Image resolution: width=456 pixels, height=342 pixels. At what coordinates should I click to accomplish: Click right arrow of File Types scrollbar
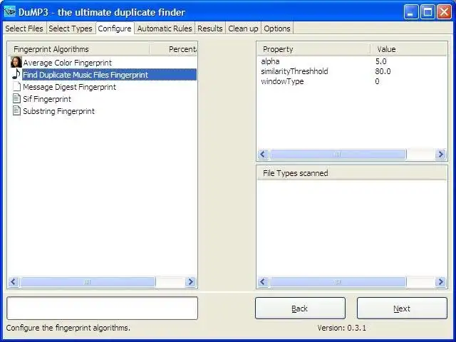coord(440,281)
